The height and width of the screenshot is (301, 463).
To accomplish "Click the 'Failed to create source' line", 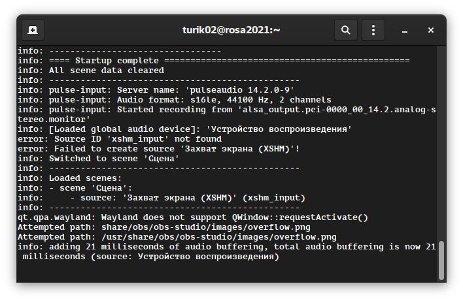I will [x=158, y=149].
